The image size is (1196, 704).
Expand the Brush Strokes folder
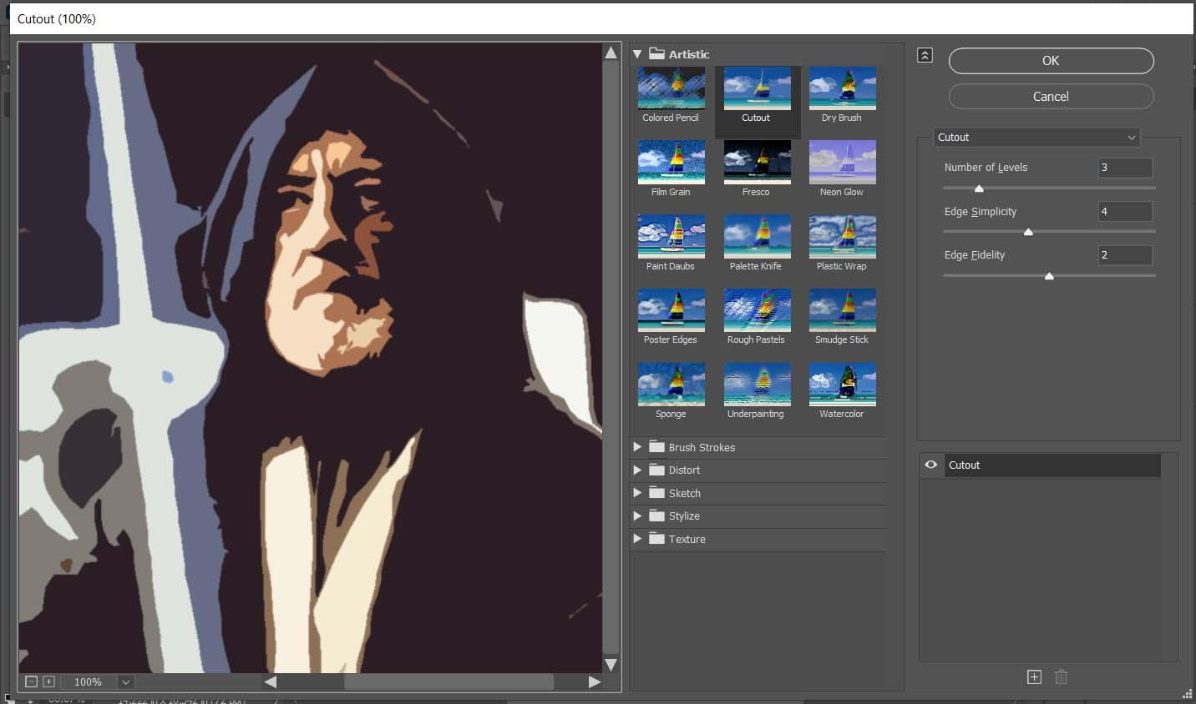pos(637,447)
